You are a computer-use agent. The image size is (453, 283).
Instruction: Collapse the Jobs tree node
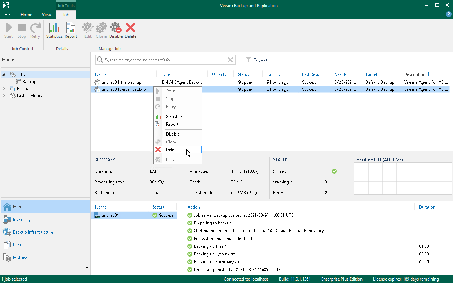pos(4,74)
